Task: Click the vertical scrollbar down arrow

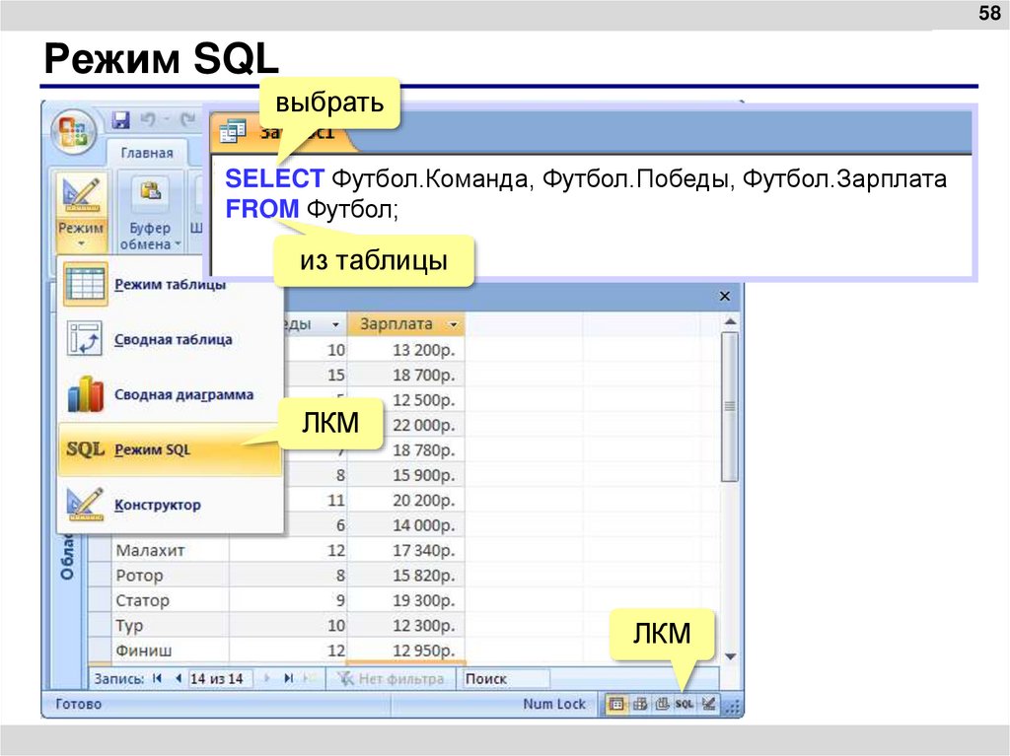Action: click(x=730, y=654)
